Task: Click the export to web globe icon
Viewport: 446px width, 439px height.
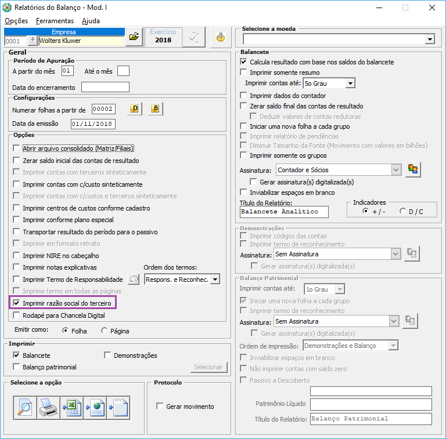Action: point(95,407)
